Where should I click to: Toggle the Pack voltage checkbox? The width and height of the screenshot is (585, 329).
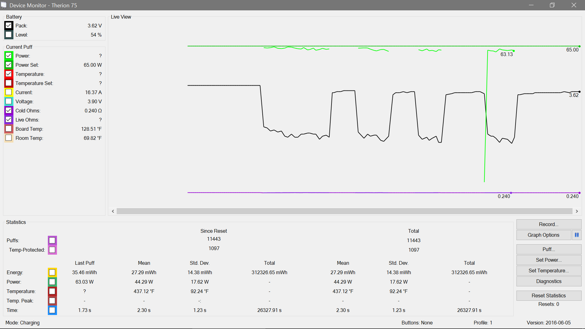click(9, 26)
